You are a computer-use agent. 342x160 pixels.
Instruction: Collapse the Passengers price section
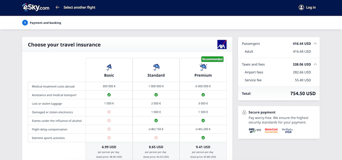click(x=316, y=44)
